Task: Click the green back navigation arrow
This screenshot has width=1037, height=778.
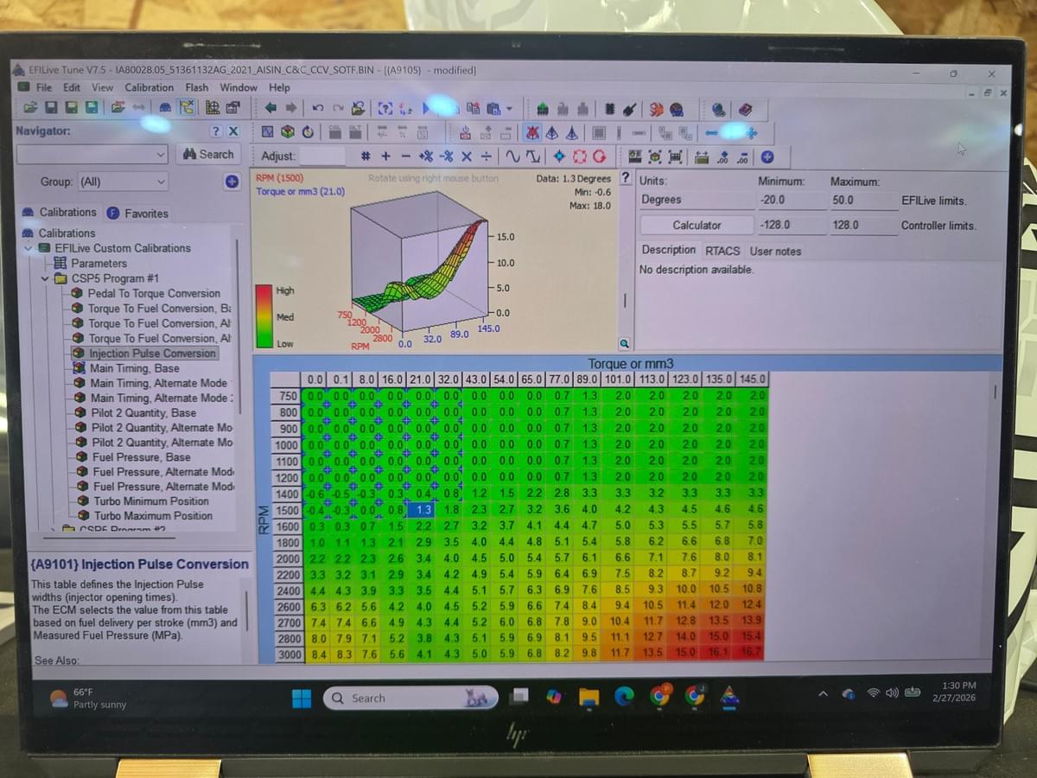Action: pyautogui.click(x=270, y=108)
